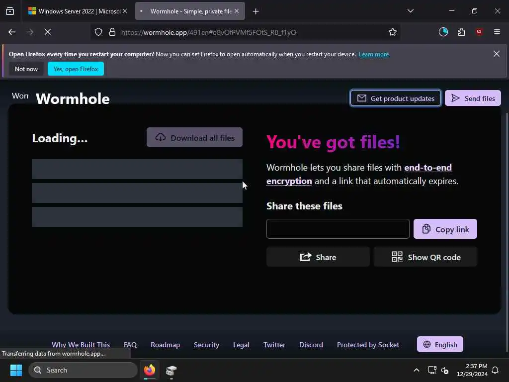Go back to previous page
509x382 pixels.
pos(12,32)
